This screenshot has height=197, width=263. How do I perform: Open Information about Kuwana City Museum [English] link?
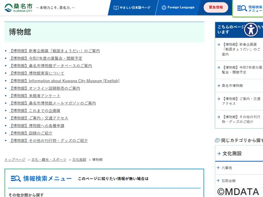pos(64,81)
